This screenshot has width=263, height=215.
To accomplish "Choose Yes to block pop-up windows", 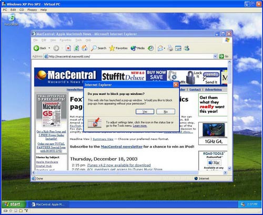I will pyautogui.click(x=145, y=112).
